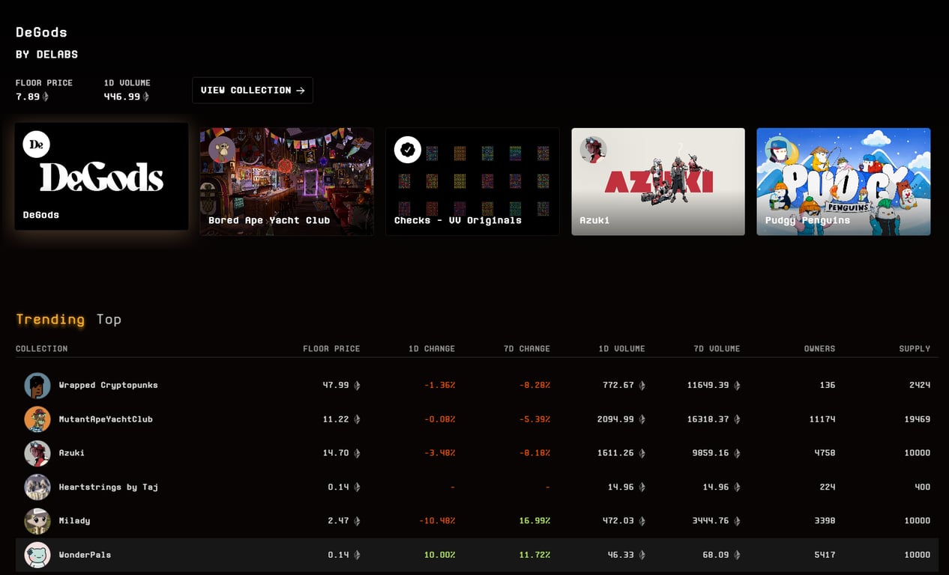
Task: Switch to the Top tab
Action: [109, 319]
